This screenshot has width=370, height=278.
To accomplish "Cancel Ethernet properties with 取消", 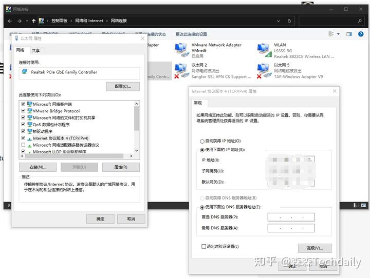I will coord(131,219).
